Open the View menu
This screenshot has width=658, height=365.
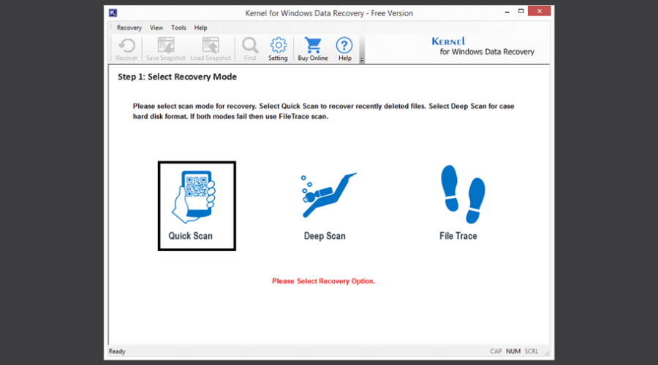click(x=156, y=28)
